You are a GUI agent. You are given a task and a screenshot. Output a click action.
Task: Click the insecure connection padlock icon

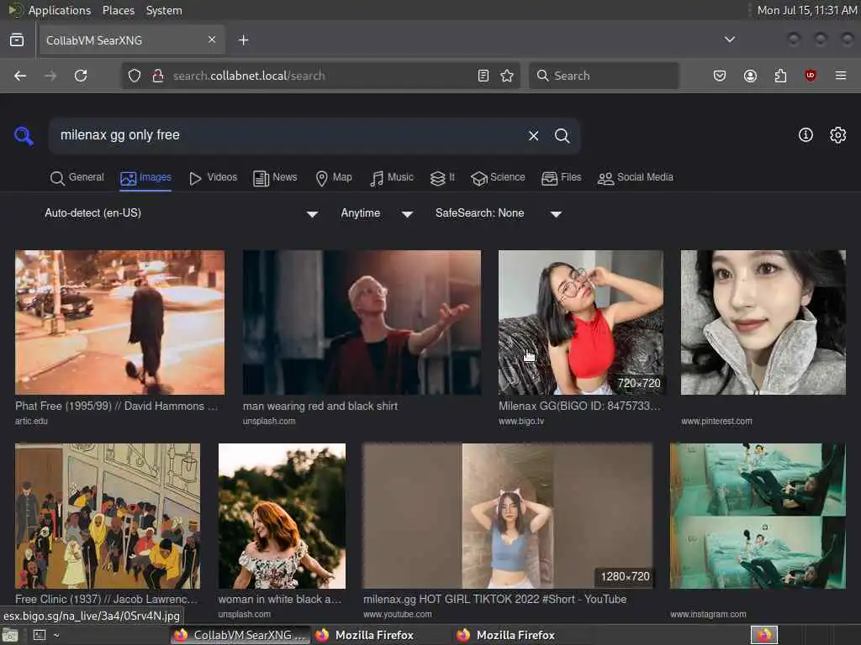(158, 76)
